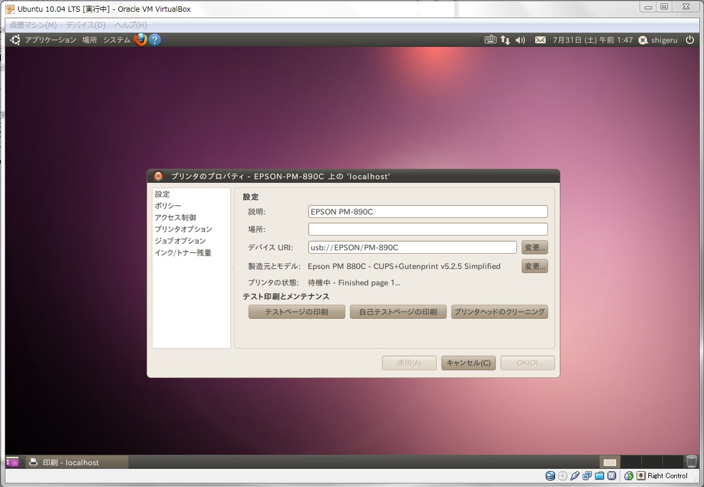Click 変更 button next to 製造元とモデル

coord(535,266)
